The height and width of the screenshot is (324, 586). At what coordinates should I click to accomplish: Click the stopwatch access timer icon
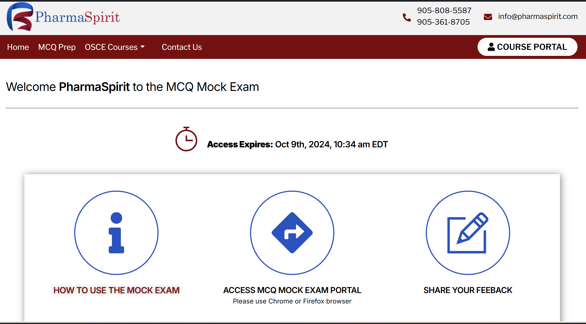pos(186,139)
